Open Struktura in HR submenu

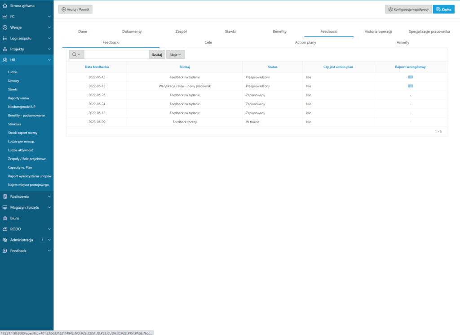point(15,124)
